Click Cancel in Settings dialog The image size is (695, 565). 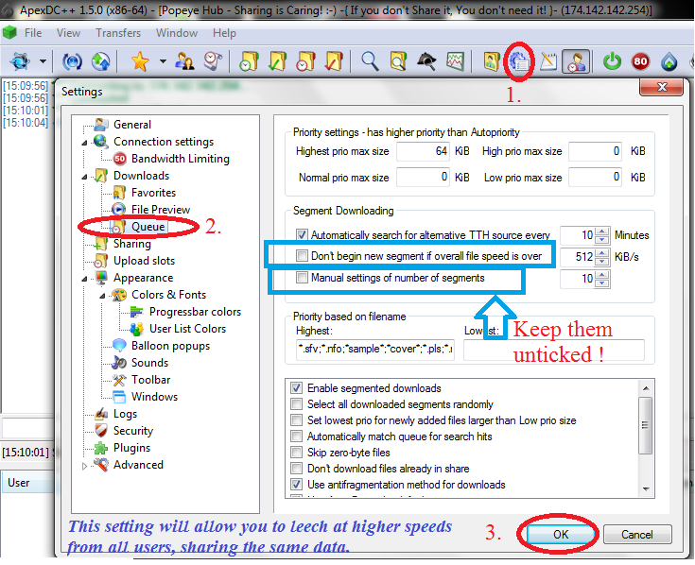[637, 535]
